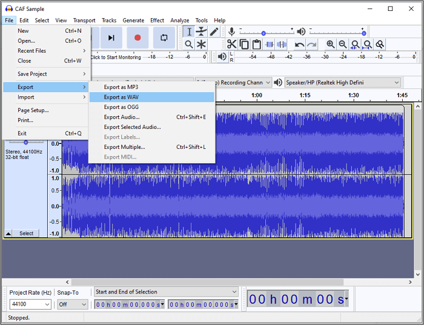Select the Envelope tool
Image resolution: width=424 pixels, height=325 pixels.
tap(202, 31)
